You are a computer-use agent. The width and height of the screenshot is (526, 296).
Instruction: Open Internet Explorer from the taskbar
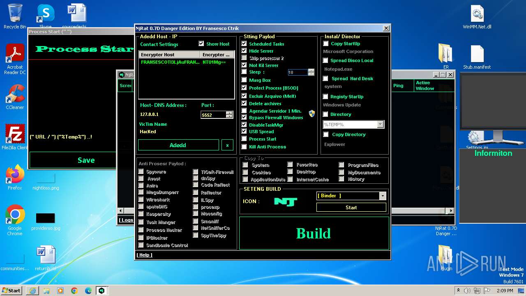[x=32, y=291]
